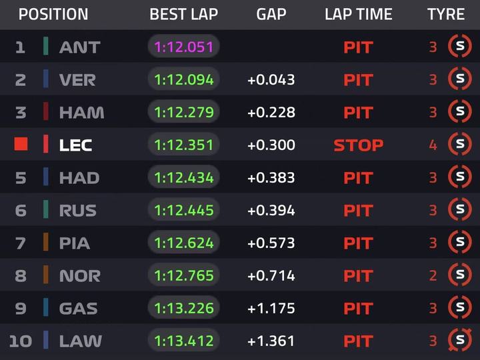Select the red STOP status for LEC
This screenshot has height=360, width=480.
point(358,145)
